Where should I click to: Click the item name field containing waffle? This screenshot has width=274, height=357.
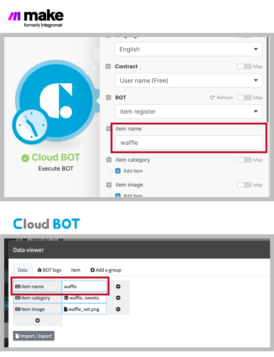[188, 142]
